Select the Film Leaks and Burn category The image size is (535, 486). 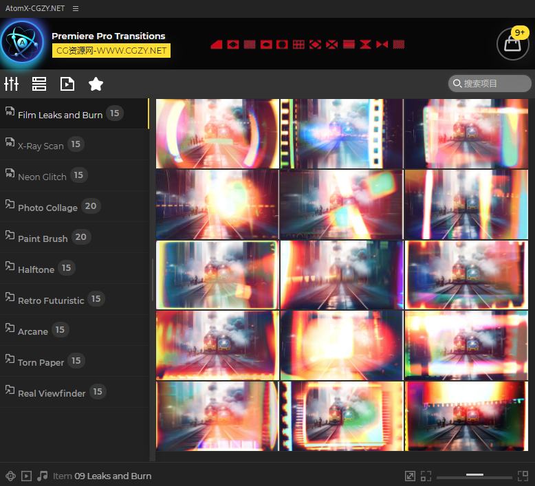(x=74, y=113)
